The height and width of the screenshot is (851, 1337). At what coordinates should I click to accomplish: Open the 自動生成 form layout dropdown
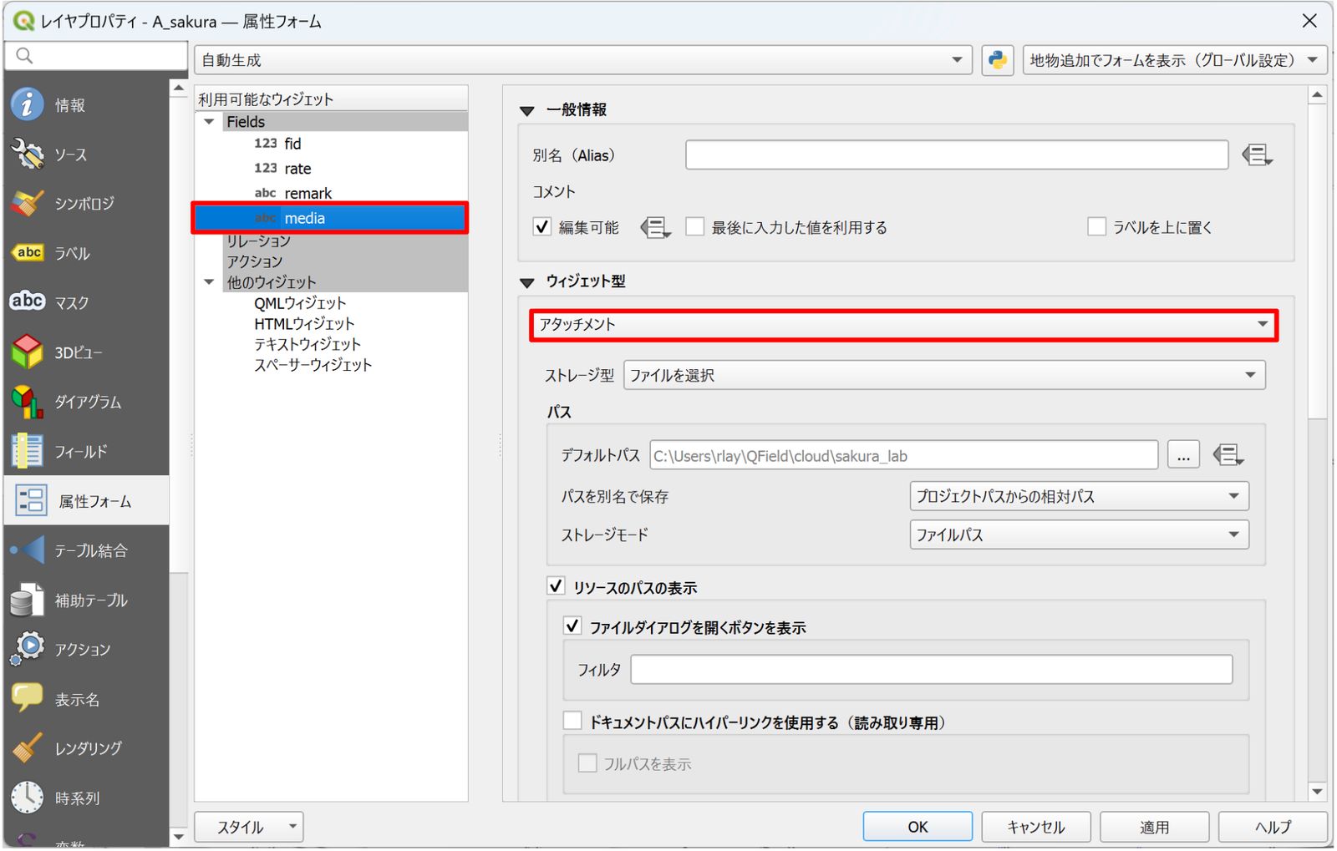[x=583, y=60]
